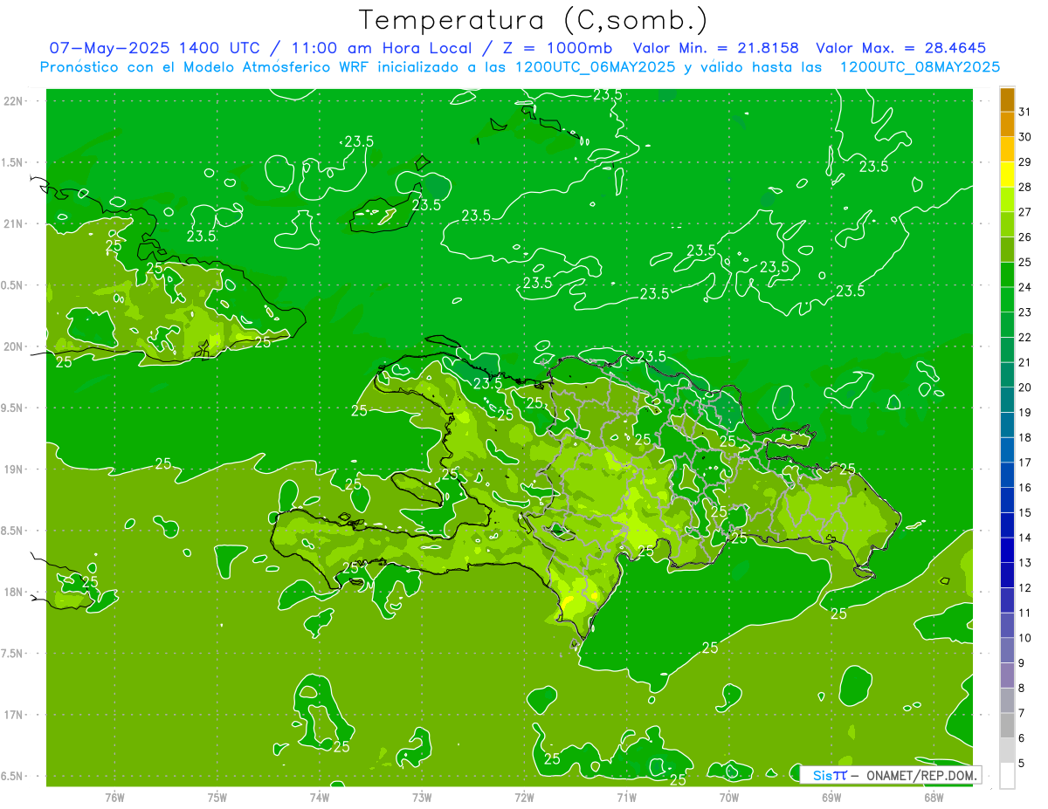Click the longitude label '75W'
The image size is (1048, 809).
[x=217, y=797]
